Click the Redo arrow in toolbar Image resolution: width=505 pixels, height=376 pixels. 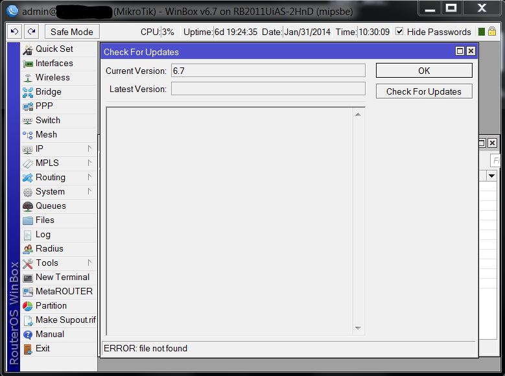[x=32, y=32]
